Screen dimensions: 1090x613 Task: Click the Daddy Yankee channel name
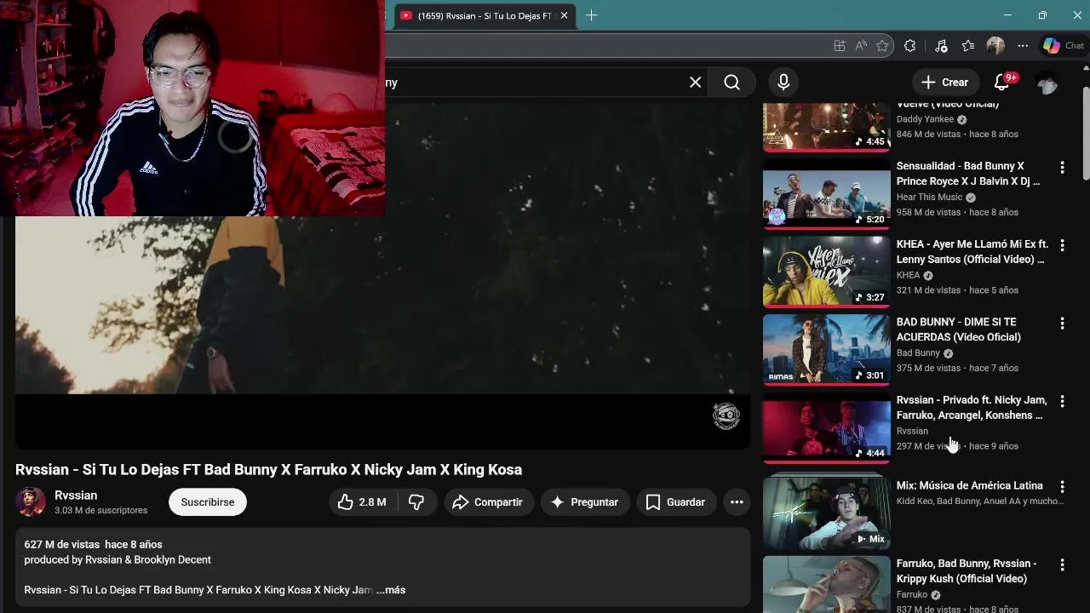point(925,119)
